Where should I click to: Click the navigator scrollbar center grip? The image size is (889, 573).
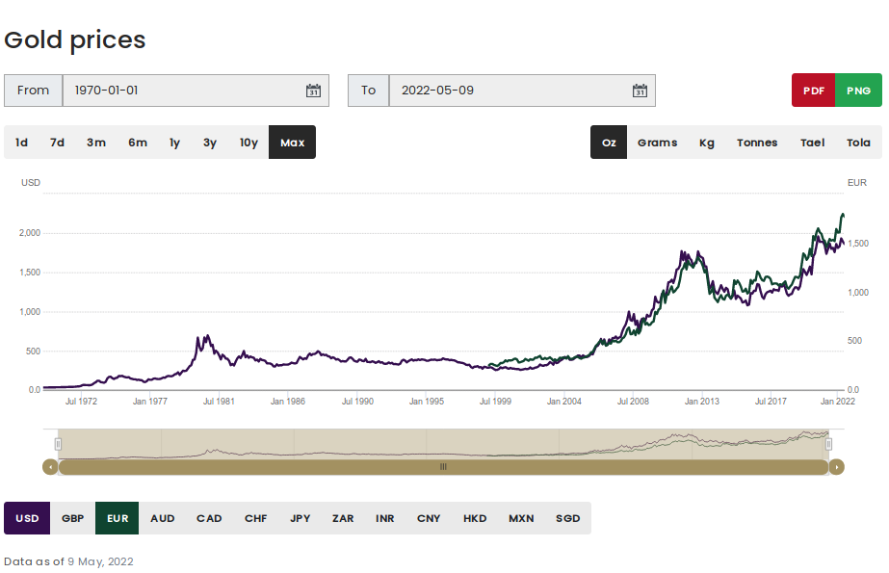click(443, 467)
